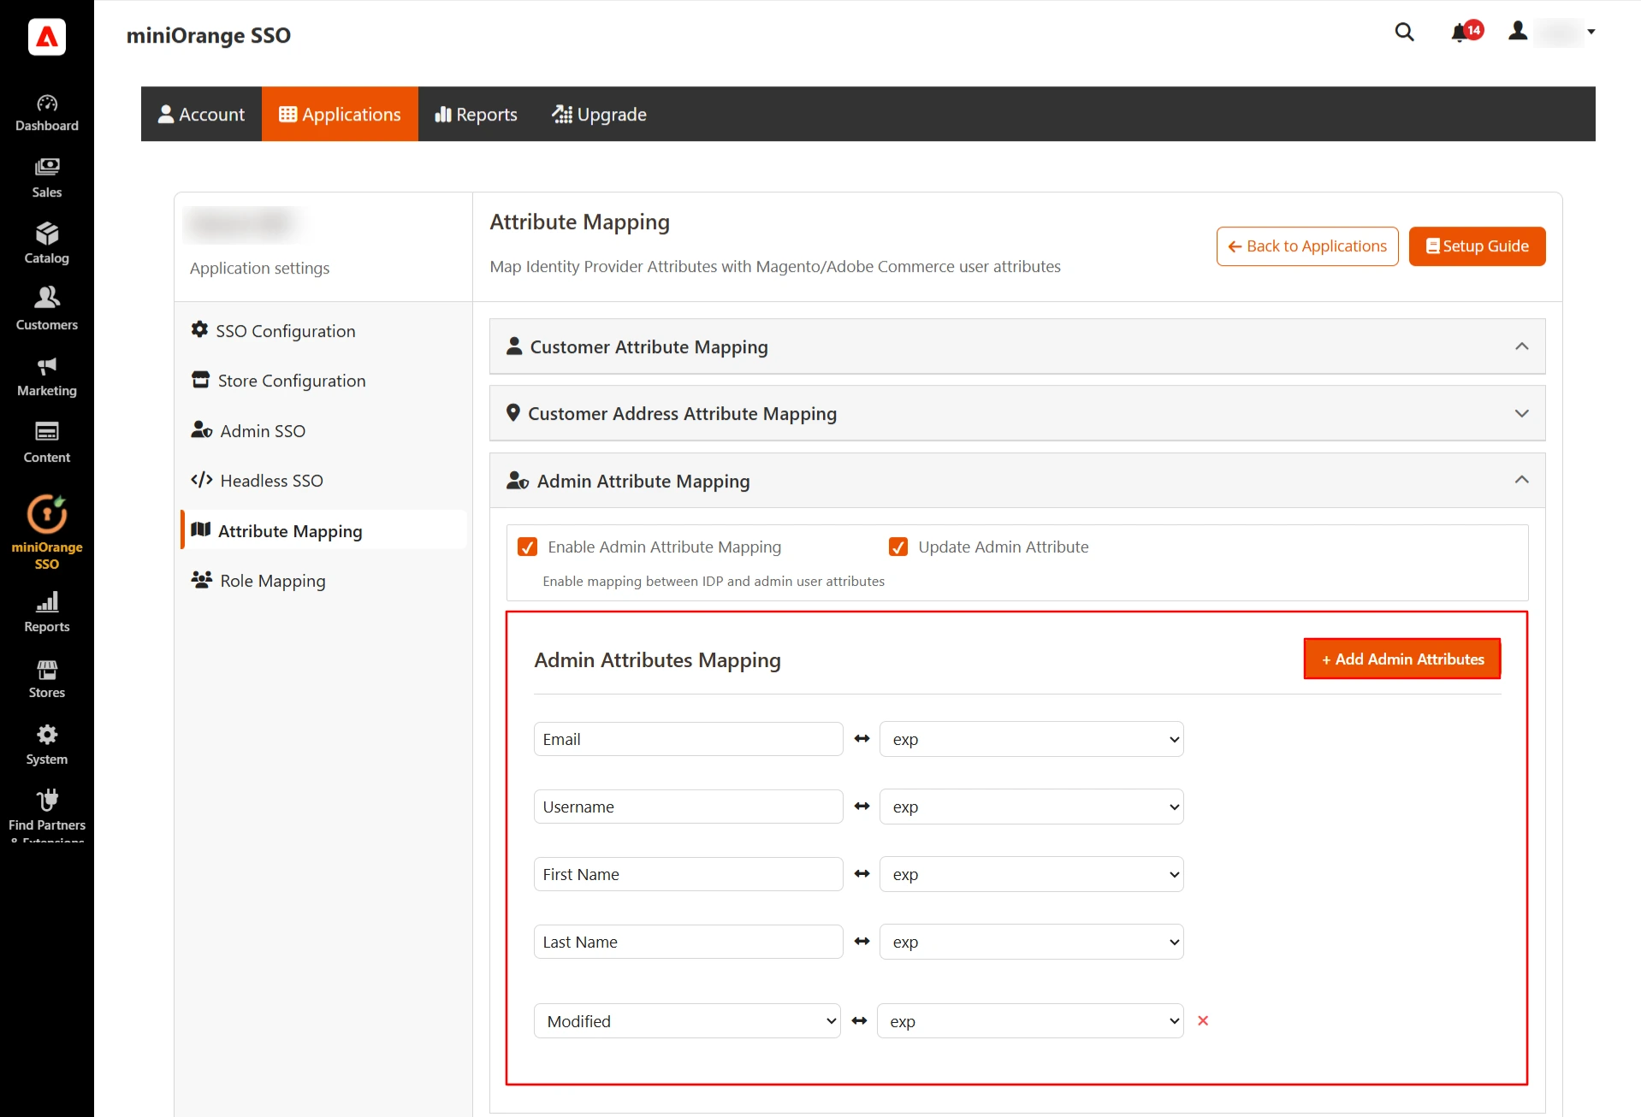1641x1117 pixels.
Task: Remove the Modified mapping row with red X
Action: point(1203,1020)
